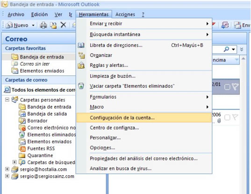Click the Todos los elementos de correo magnifier icon
Screen dimensions: 251x194
[7, 90]
